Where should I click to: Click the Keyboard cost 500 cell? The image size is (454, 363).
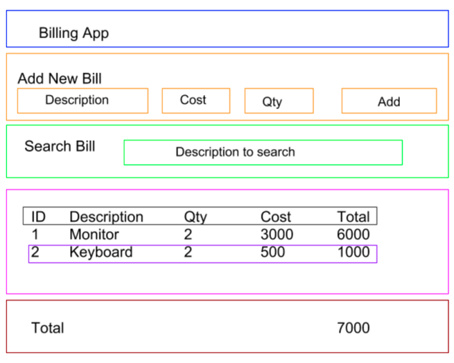coord(272,252)
